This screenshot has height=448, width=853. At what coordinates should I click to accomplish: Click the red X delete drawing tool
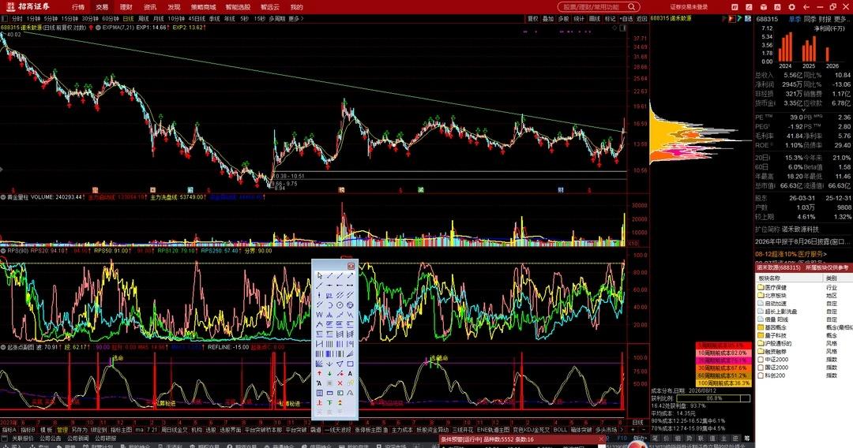coord(340,383)
